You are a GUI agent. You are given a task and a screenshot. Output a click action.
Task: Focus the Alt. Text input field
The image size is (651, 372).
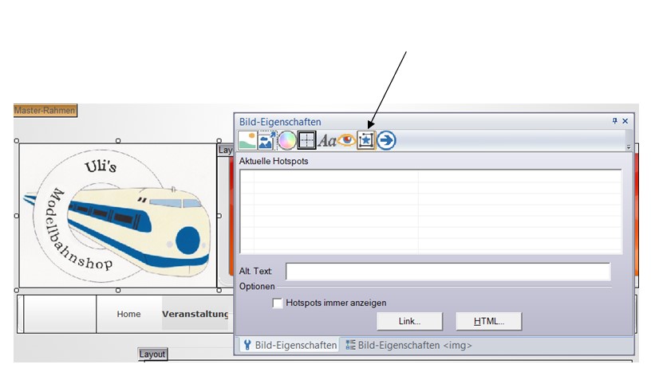448,271
